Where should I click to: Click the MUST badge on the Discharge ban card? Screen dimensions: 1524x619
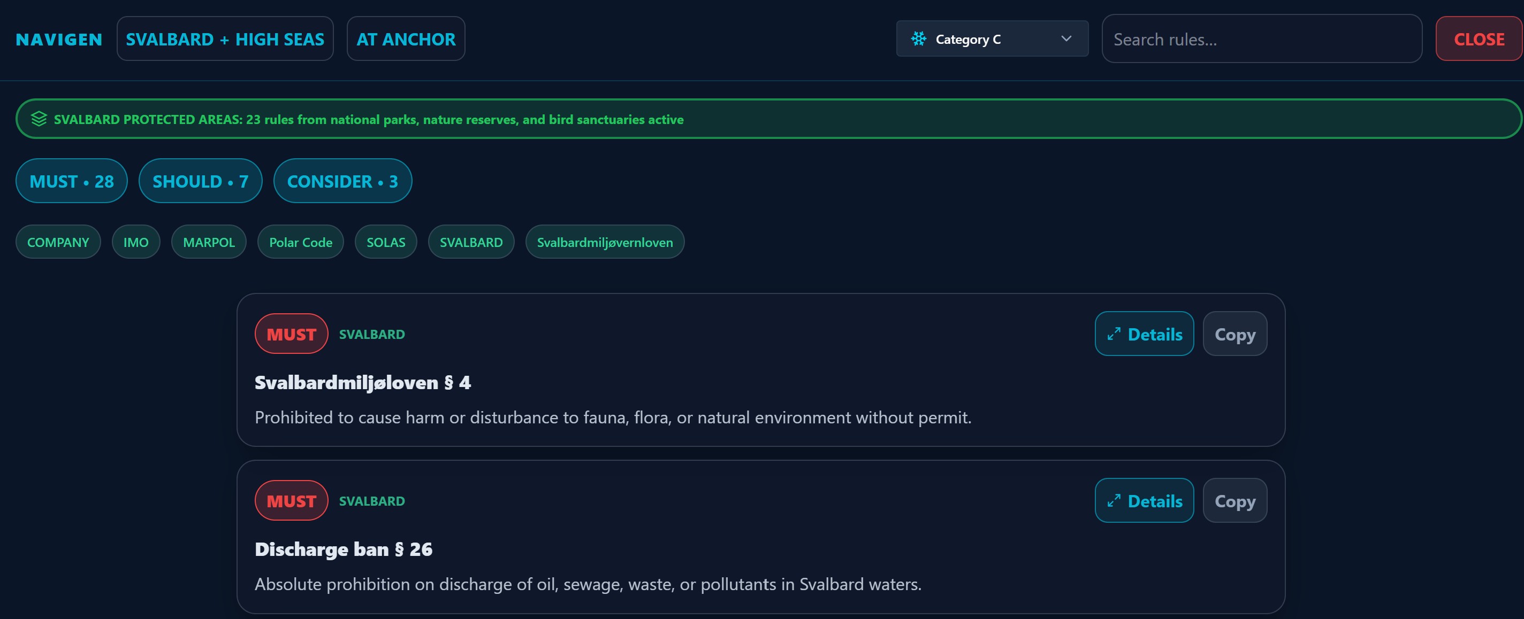291,500
